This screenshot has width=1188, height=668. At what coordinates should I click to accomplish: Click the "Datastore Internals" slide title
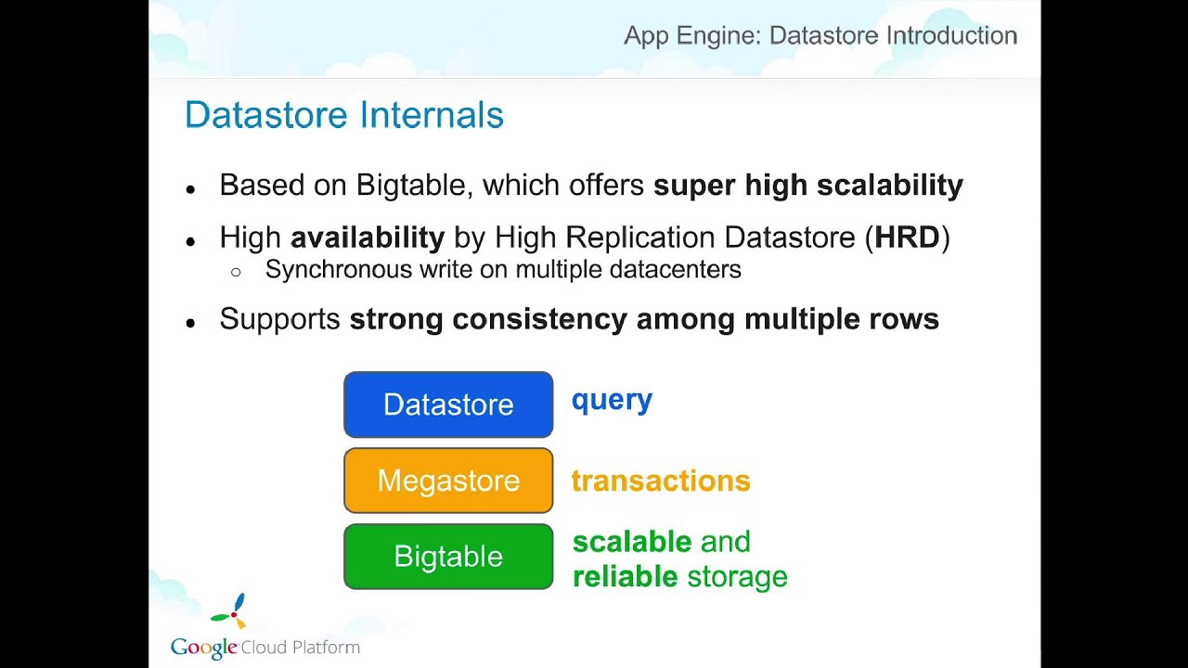tap(344, 115)
